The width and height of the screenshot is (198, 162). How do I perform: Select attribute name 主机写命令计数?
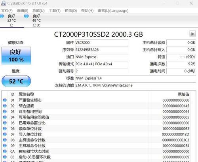coord(32,145)
